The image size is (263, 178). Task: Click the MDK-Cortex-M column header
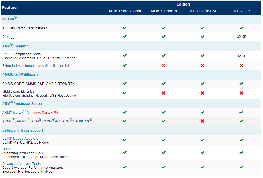point(203,11)
